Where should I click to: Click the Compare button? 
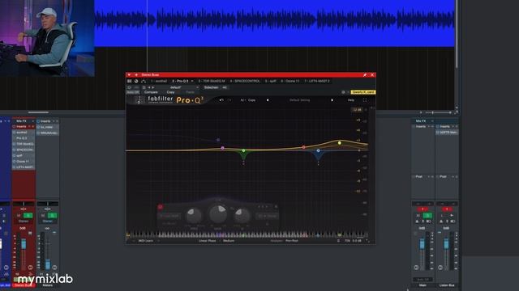151,92
